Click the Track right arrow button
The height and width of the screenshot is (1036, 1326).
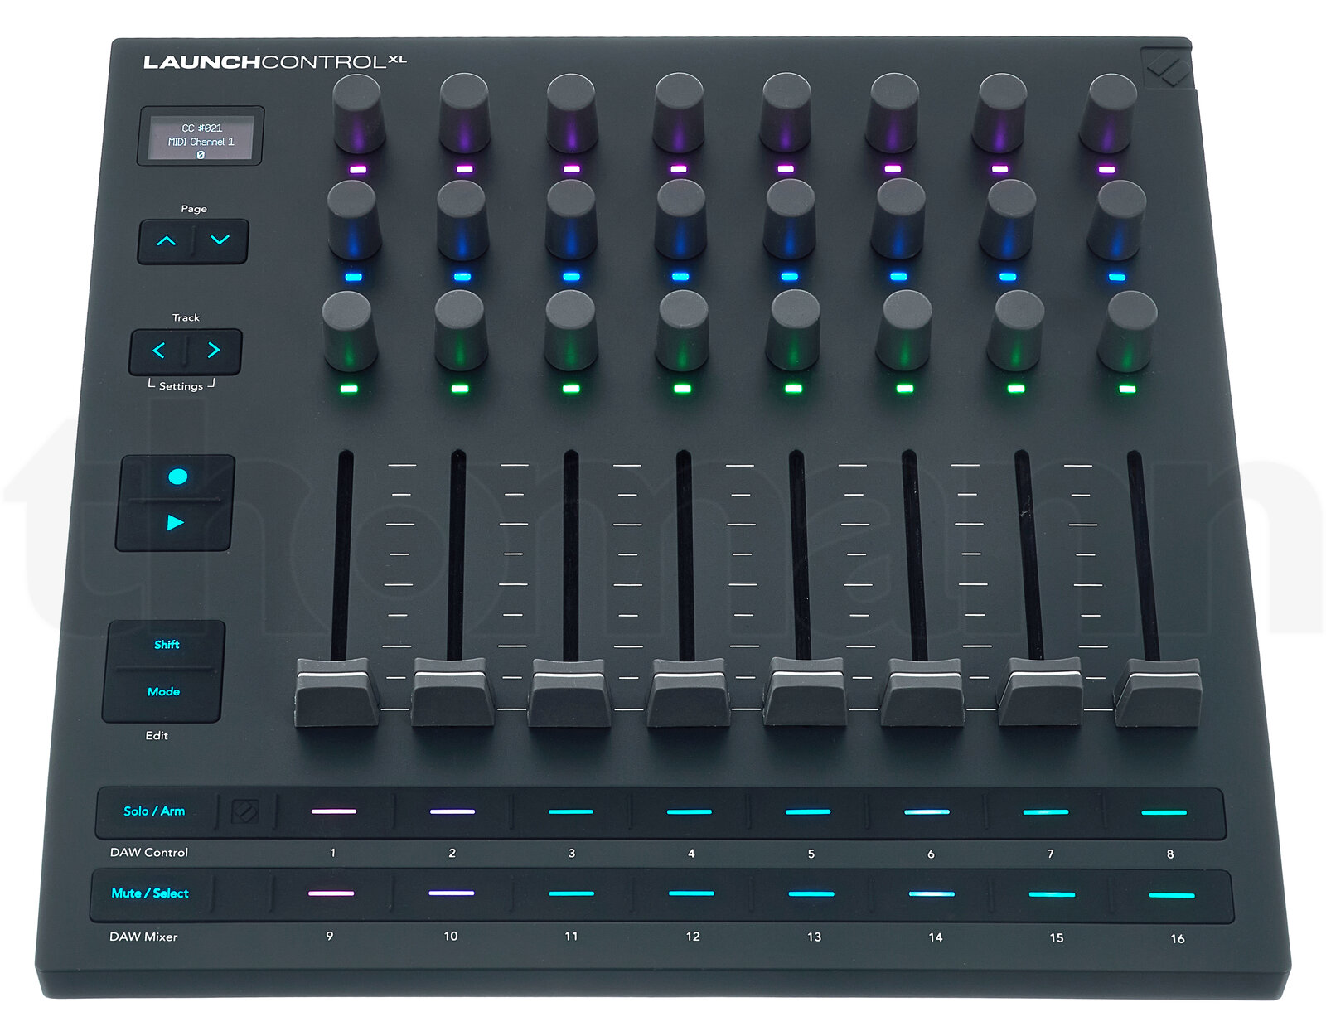[x=214, y=351]
